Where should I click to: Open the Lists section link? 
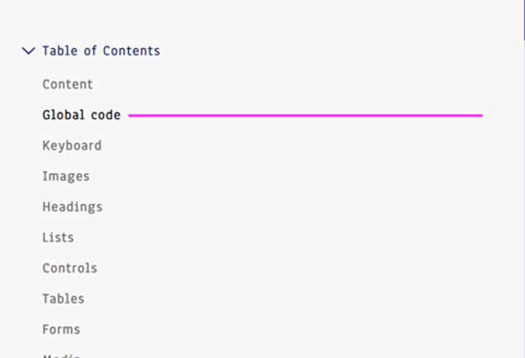pos(58,238)
